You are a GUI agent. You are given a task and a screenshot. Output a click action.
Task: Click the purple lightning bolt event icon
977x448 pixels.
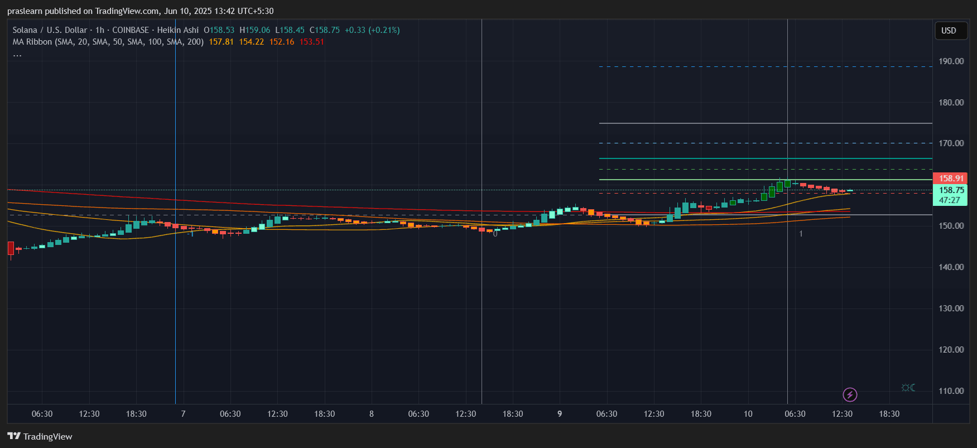[x=849, y=395]
